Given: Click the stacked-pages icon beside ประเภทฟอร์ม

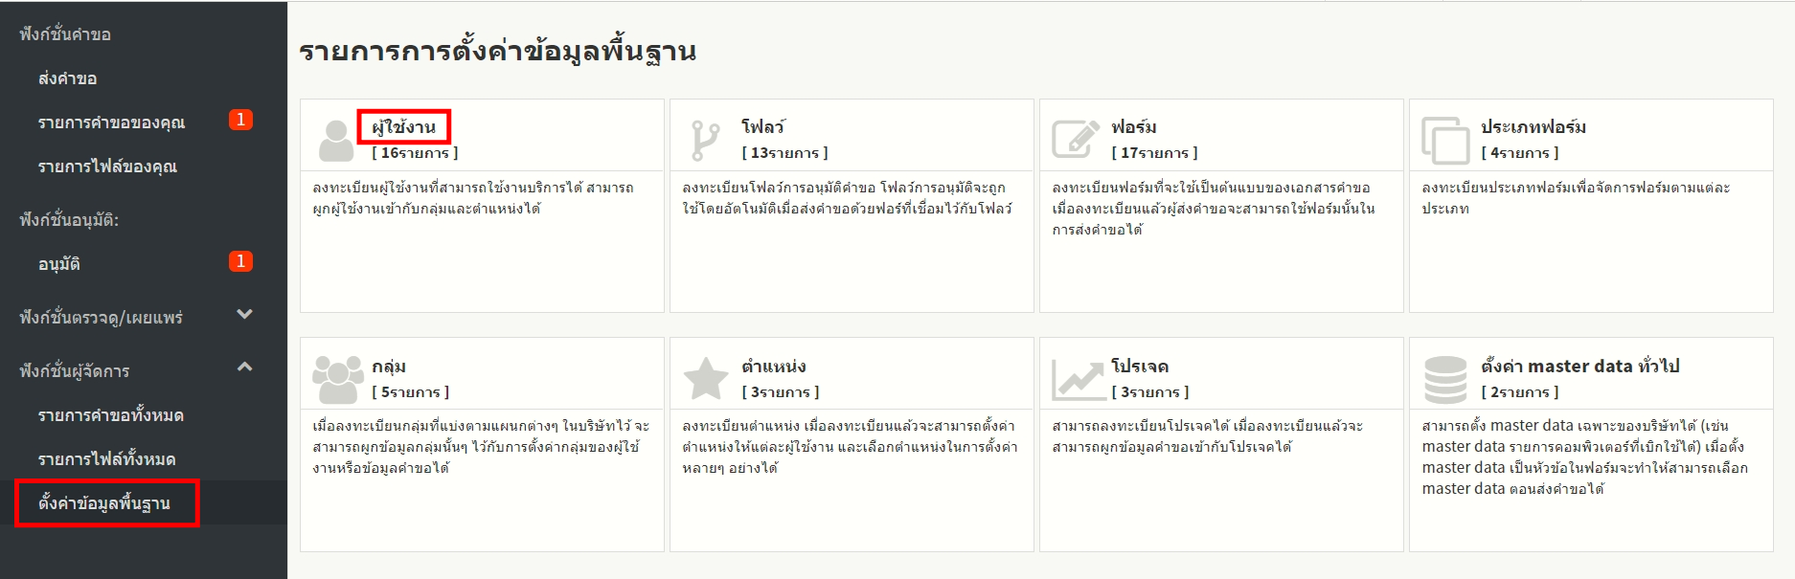Looking at the screenshot, I should (1444, 140).
